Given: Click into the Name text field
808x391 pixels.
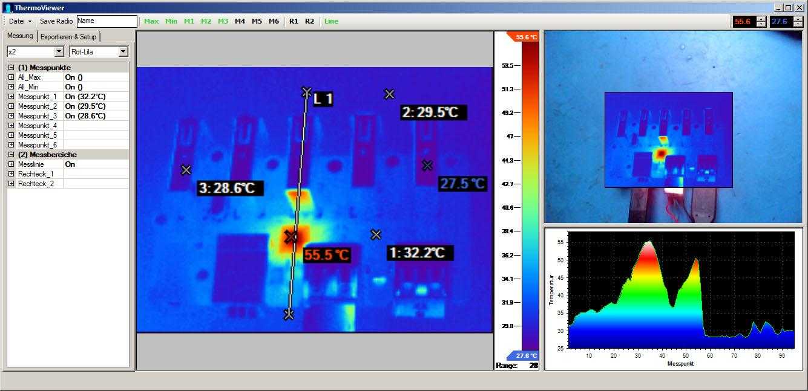Looking at the screenshot, I should [107, 21].
